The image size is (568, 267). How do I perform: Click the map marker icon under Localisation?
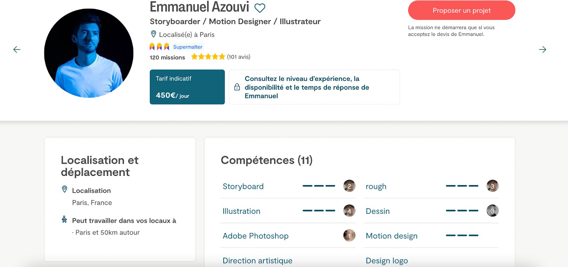(64, 190)
